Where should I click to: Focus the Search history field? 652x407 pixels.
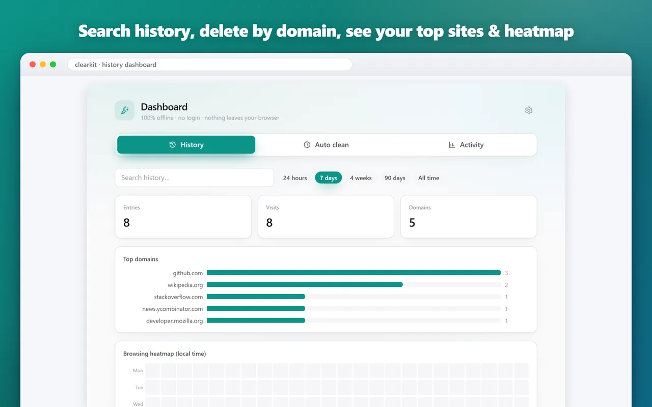[195, 178]
